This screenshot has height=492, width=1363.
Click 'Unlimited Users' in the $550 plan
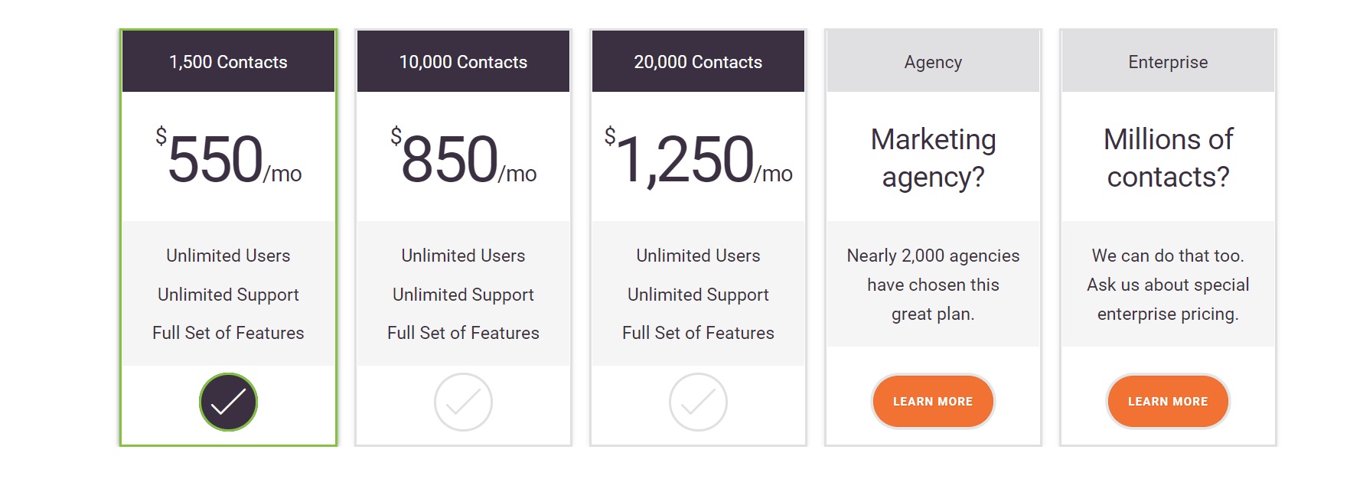coord(228,256)
